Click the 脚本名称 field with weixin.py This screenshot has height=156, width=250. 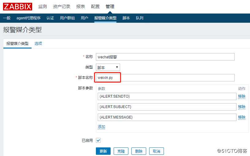tap(165, 78)
